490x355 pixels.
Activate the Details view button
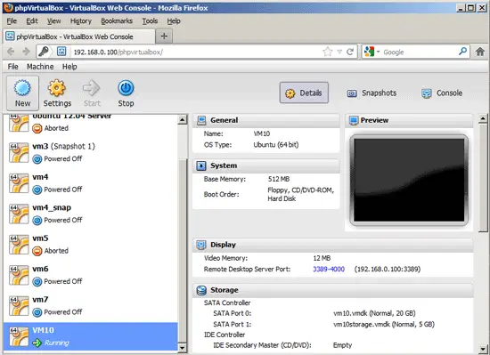(x=304, y=93)
